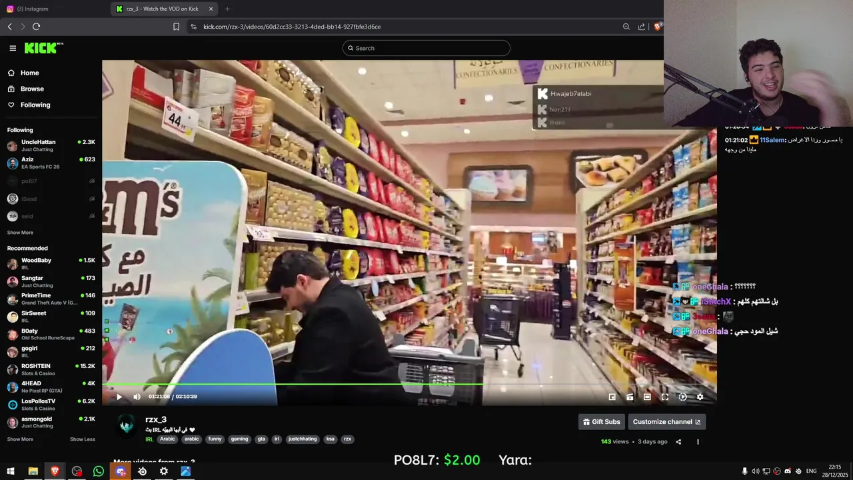The width and height of the screenshot is (853, 480).
Task: Open UncleHattan's channel in Following list
Action: pos(51,145)
